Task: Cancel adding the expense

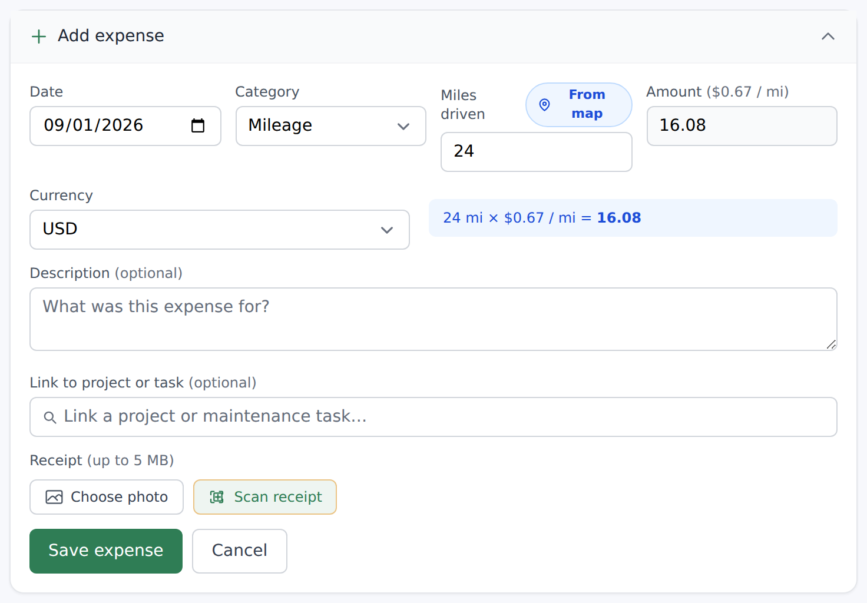Action: pyautogui.click(x=240, y=551)
